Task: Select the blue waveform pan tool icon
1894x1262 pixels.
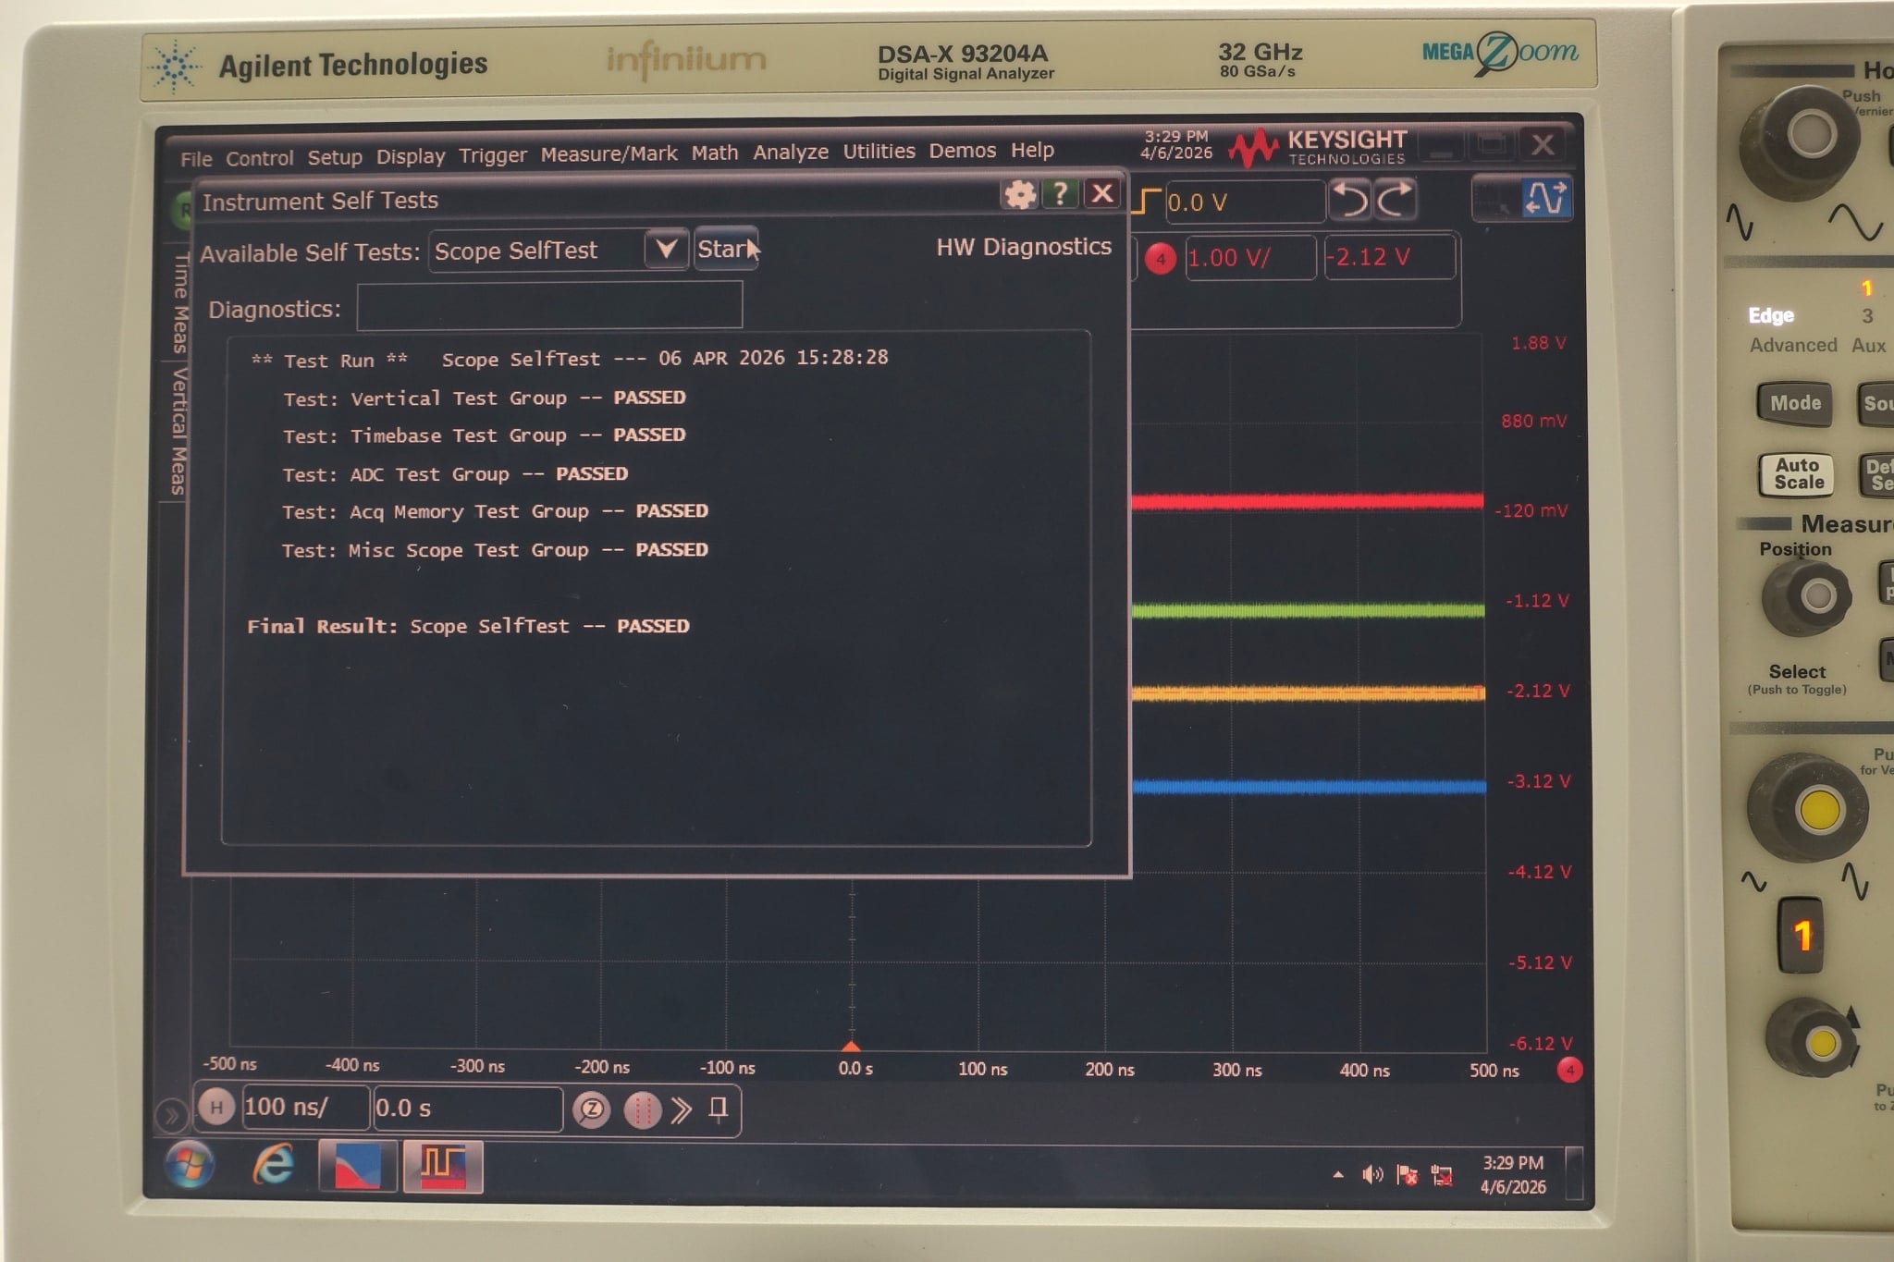Action: tap(1546, 198)
